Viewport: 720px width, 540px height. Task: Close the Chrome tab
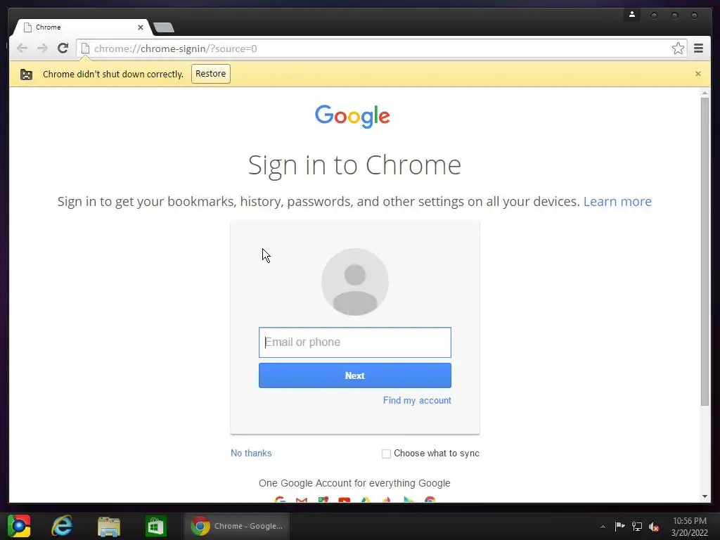tap(141, 27)
